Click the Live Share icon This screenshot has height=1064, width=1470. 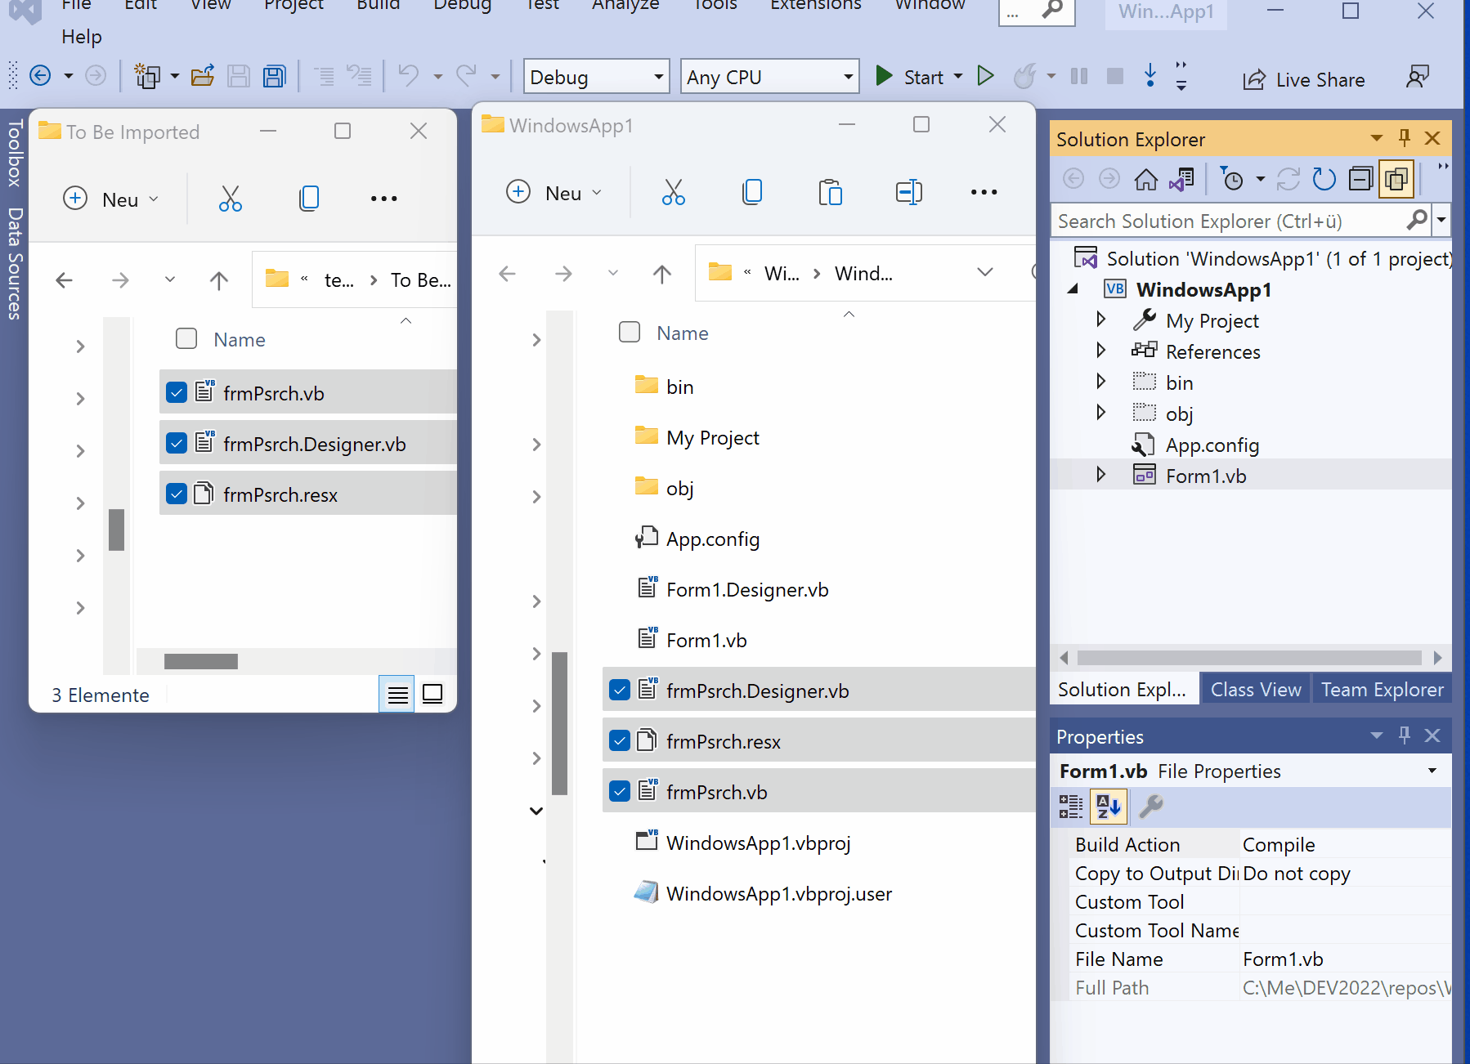1254,79
